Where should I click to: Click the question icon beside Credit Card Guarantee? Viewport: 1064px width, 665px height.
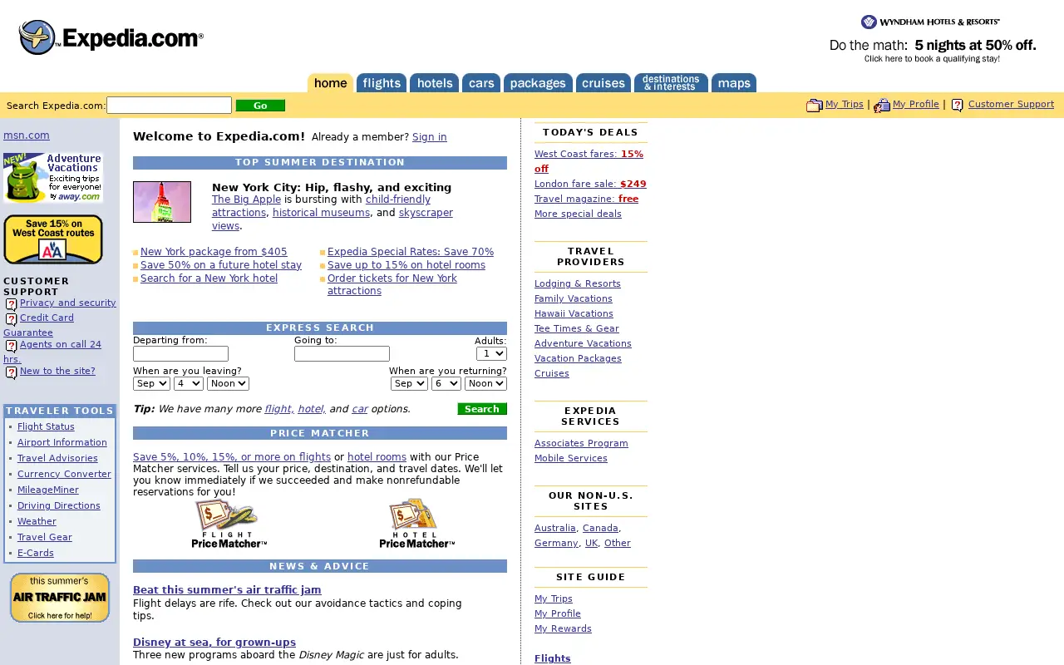(x=11, y=319)
